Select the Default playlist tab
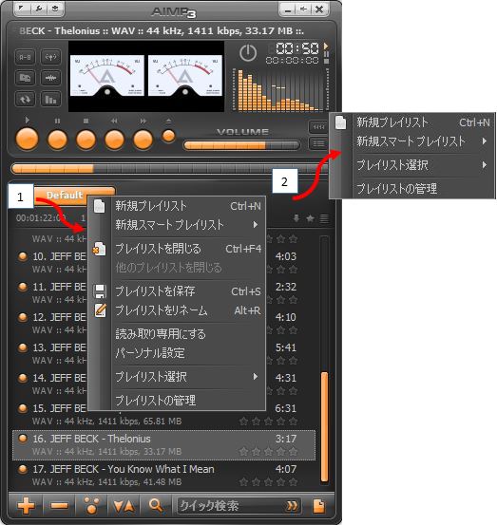Image resolution: width=497 pixels, height=525 pixels. [x=65, y=195]
